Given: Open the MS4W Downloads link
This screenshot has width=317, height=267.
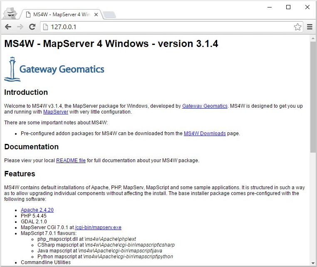Looking at the screenshot, I should tap(205, 133).
